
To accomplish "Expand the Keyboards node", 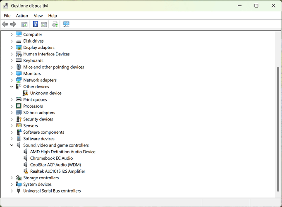I will click(12, 61).
